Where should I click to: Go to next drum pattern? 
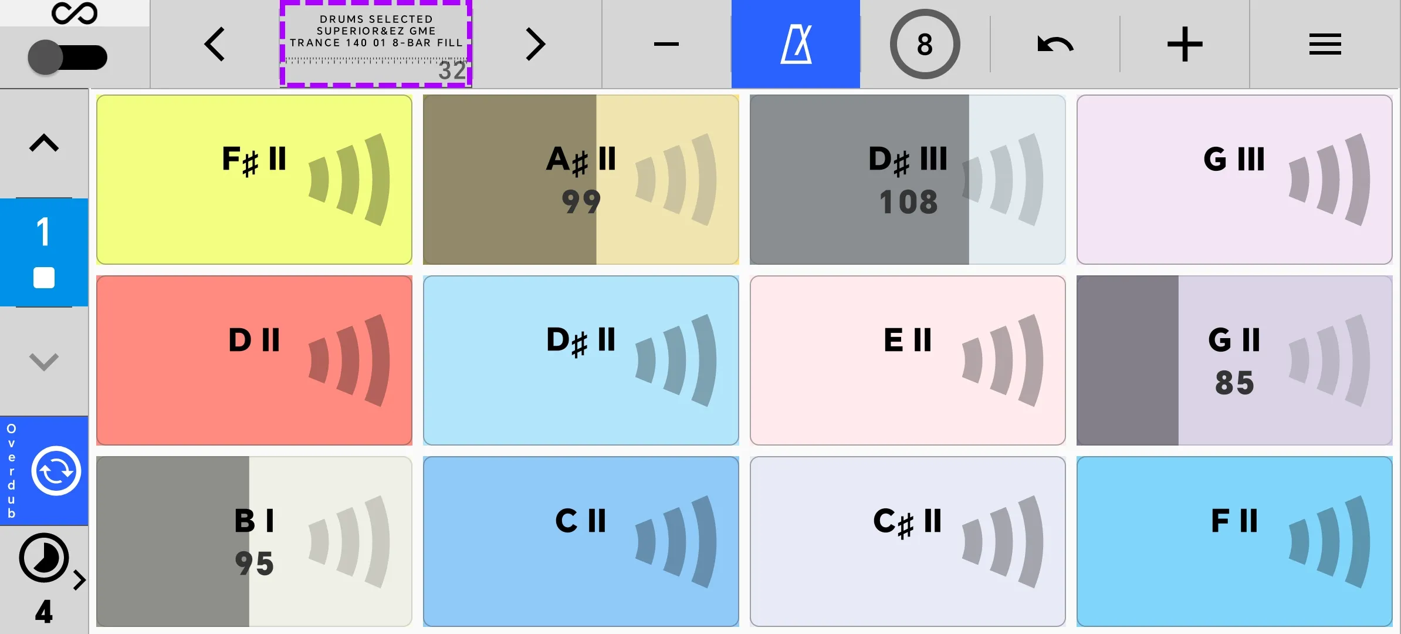[x=535, y=44]
